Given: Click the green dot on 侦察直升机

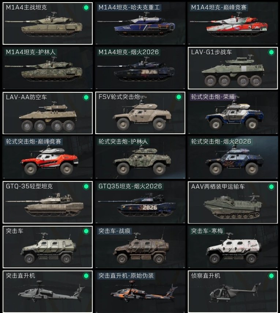Looking at the screenshot, I should click(x=271, y=276).
